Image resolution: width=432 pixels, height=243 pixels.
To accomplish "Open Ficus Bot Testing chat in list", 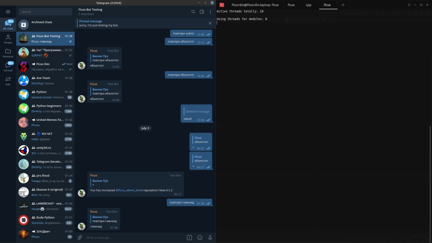I will click(46, 38).
